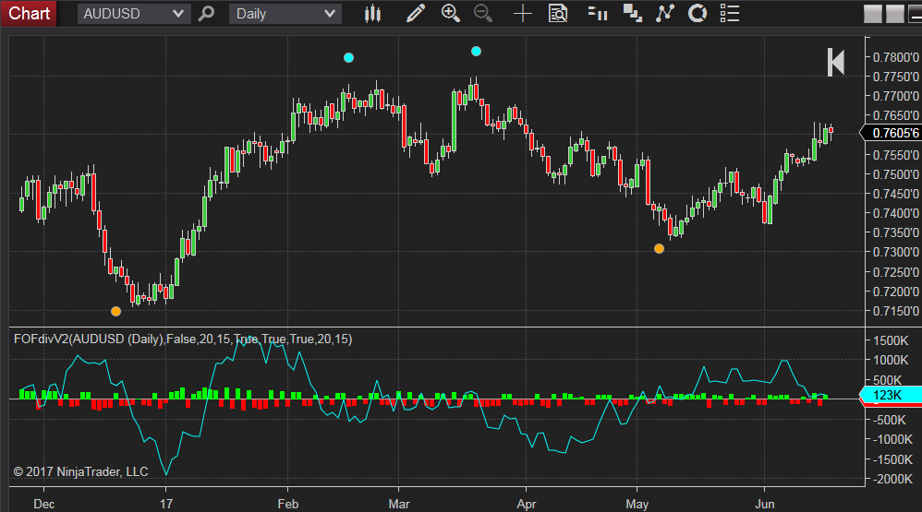Open the Chart tab
922x512 pixels.
point(29,13)
